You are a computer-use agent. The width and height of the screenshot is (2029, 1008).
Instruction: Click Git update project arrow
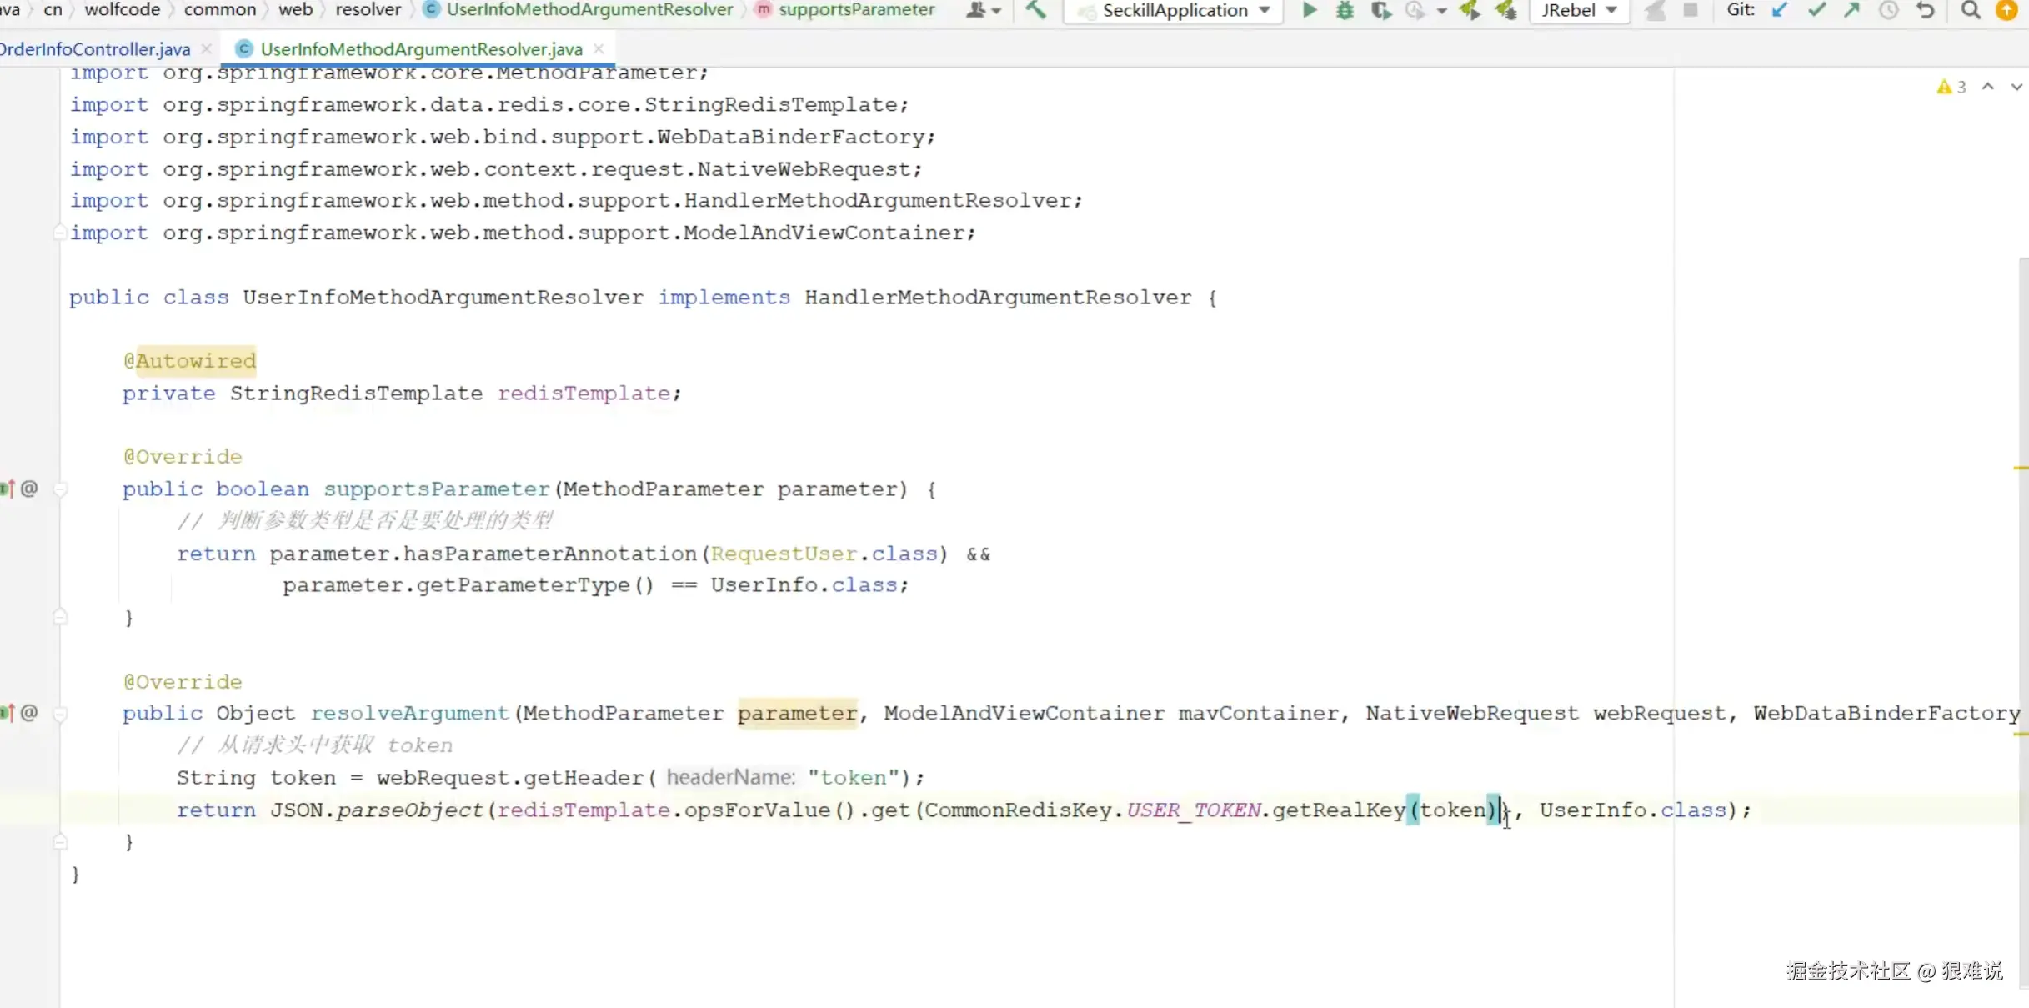(x=1779, y=10)
